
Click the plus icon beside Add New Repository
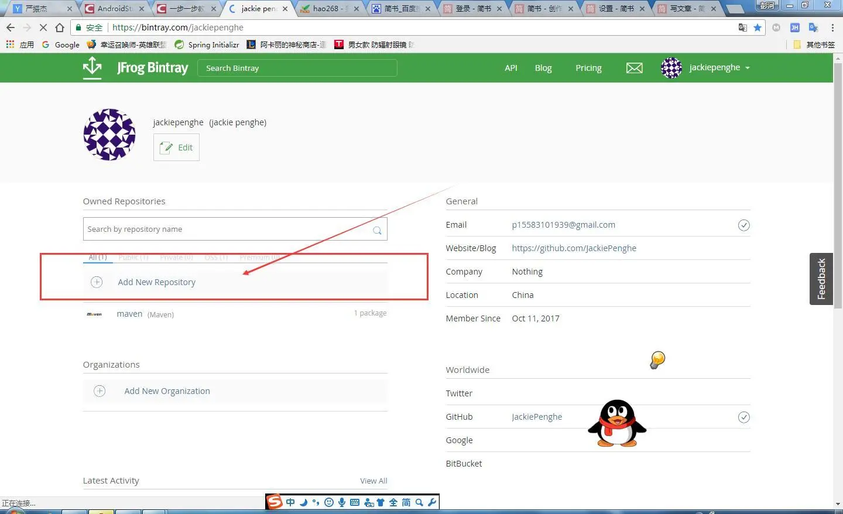[97, 282]
